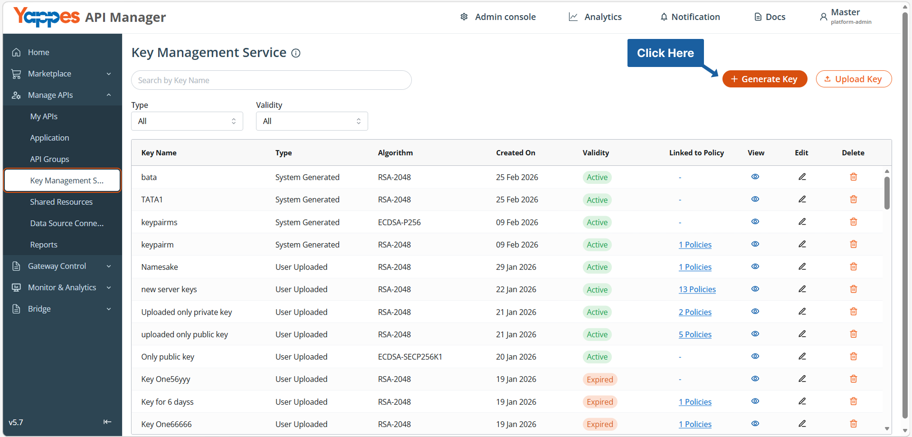Collapse the sidebar using the arrow icon
Image resolution: width=912 pixels, height=437 pixels.
coord(107,422)
